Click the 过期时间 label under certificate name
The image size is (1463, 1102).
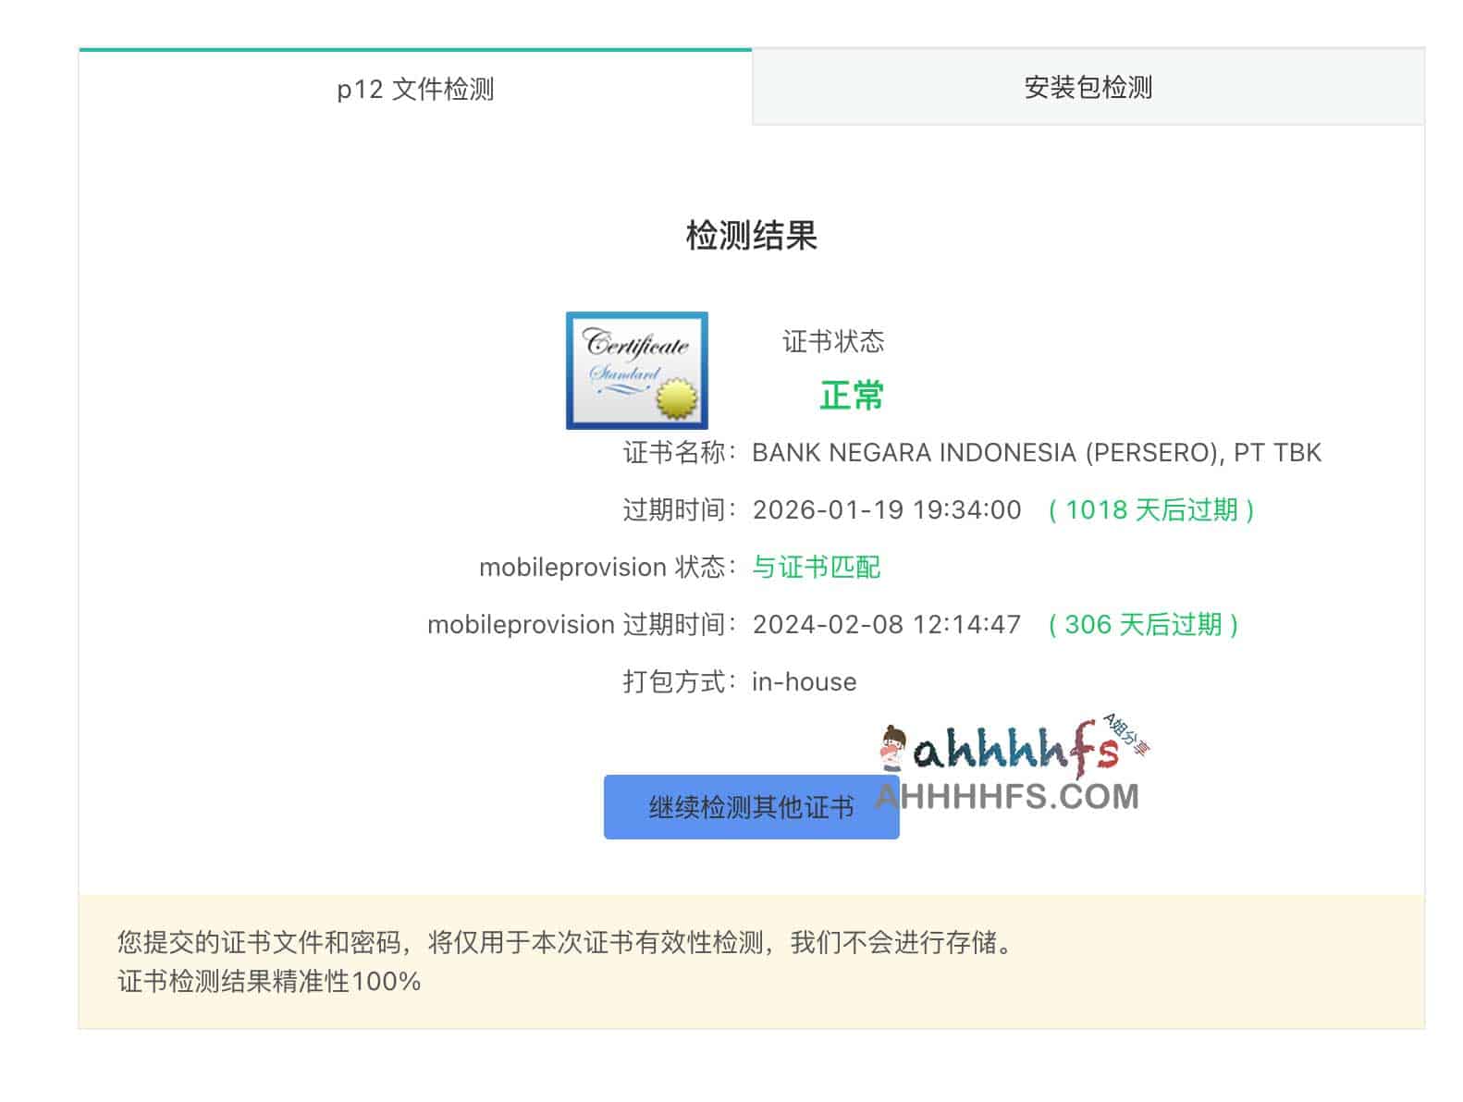680,510
